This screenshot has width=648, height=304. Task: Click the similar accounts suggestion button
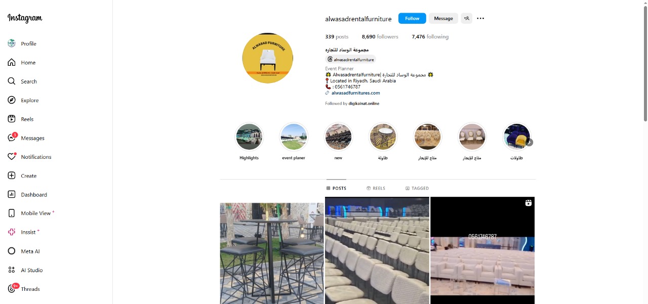click(466, 18)
